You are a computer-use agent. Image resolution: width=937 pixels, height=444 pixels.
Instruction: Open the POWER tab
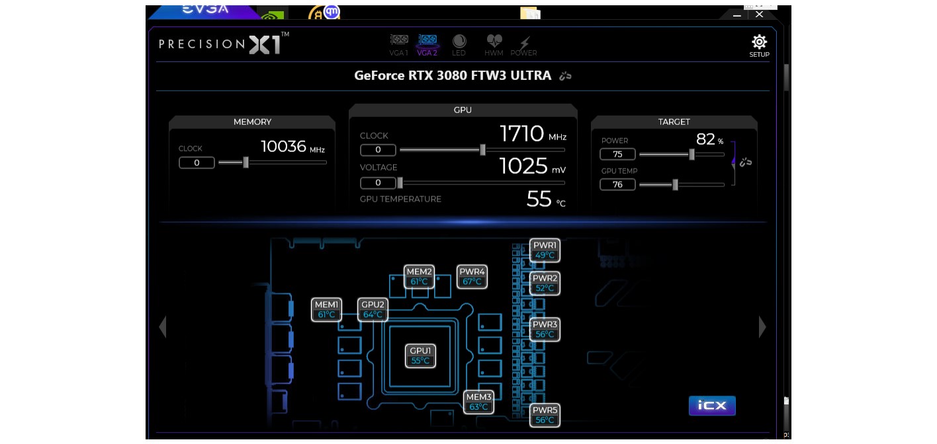pyautogui.click(x=523, y=45)
